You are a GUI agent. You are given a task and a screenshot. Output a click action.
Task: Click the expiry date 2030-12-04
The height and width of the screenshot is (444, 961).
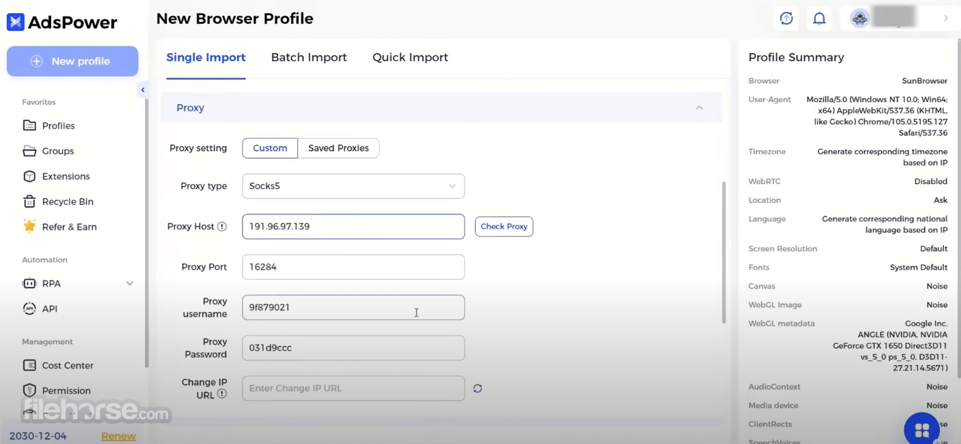pos(38,437)
